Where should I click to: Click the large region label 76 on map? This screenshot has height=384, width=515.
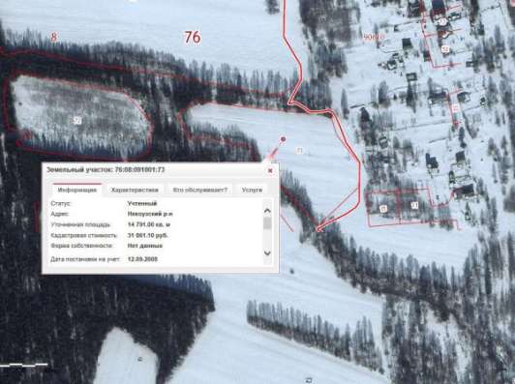coord(193,37)
